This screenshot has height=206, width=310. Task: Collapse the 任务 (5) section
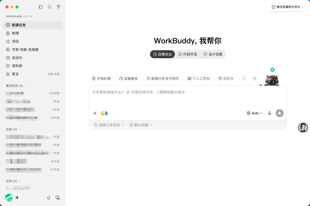click(13, 129)
